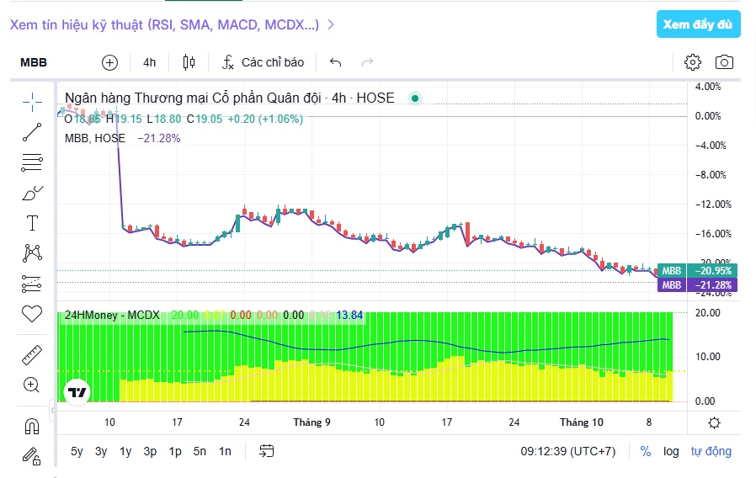Click the green MBB -20.95% price label
756x478 pixels.
(697, 271)
